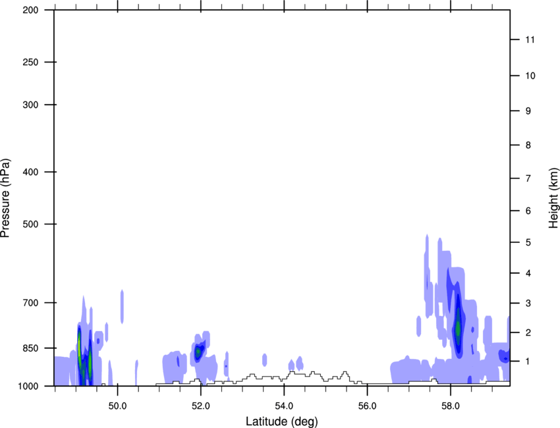Screen dimensions: 560x428
Task: Click the 52.0 latitude tick label
Action: (x=201, y=406)
